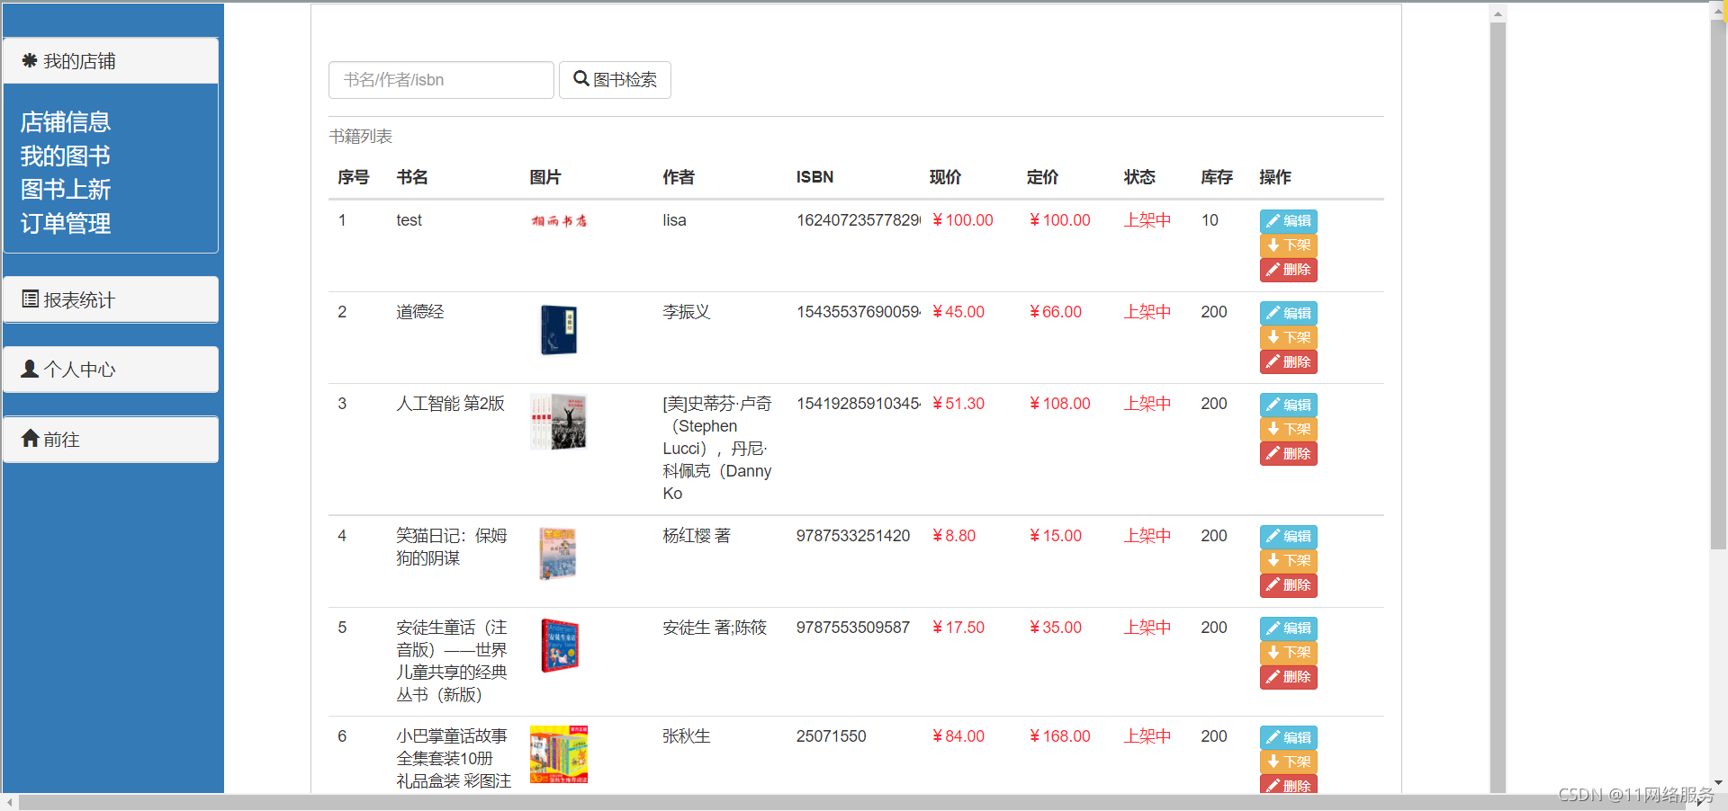Click 下架 for 安徒生童话

click(x=1288, y=653)
